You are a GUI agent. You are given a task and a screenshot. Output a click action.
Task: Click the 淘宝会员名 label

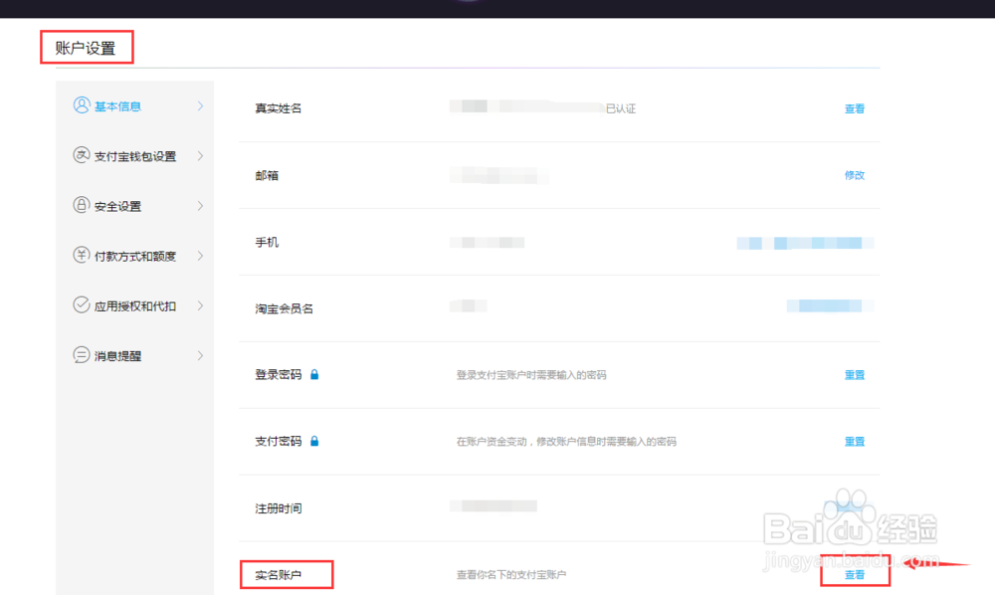tap(285, 308)
